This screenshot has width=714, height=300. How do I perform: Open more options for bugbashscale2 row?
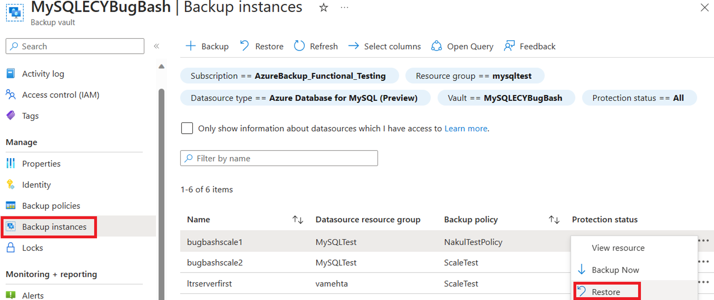(x=703, y=262)
